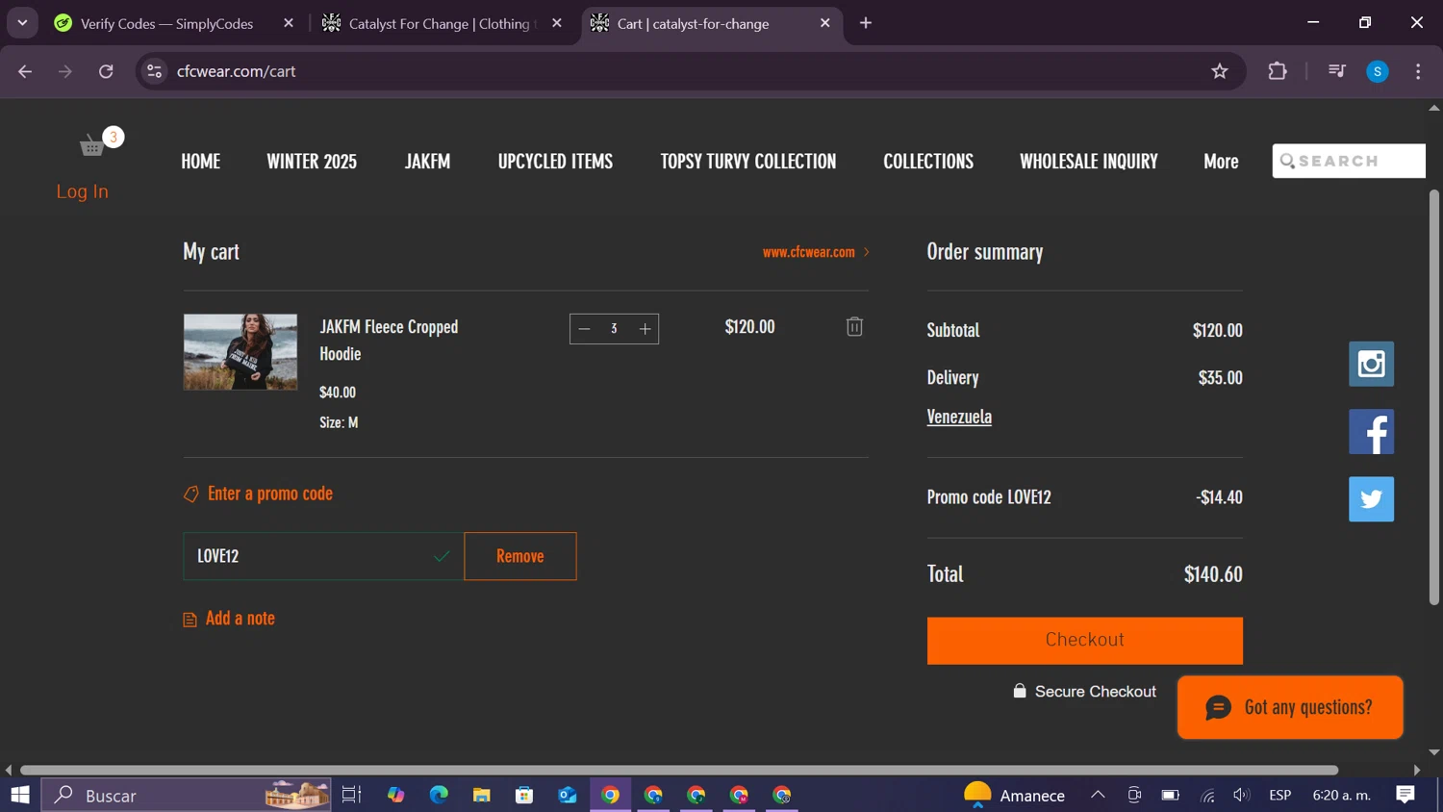Click the Twitter social icon

(x=1371, y=499)
